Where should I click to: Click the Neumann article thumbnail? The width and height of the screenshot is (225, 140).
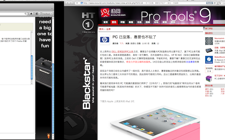click(x=209, y=41)
